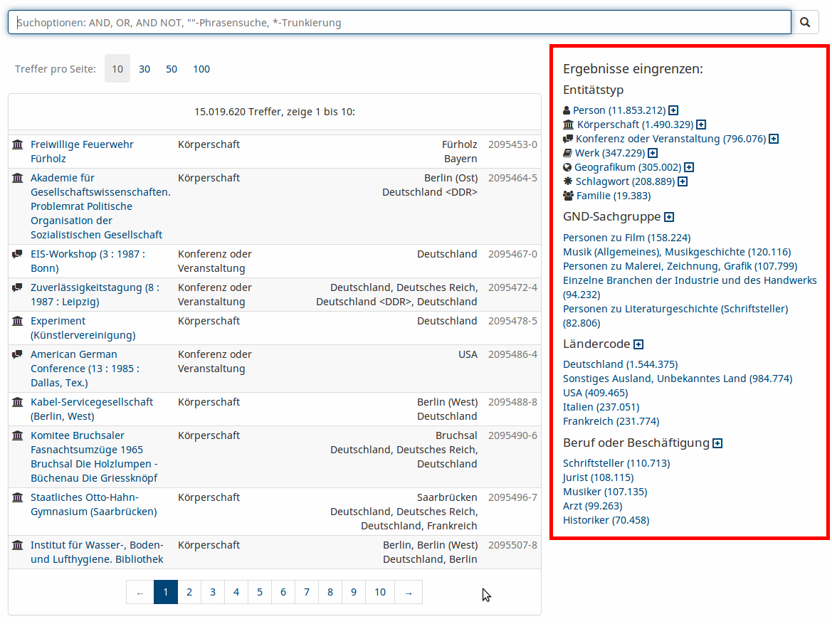
Task: Click the plus icon beside Körperschaft facet
Action: coord(701,125)
